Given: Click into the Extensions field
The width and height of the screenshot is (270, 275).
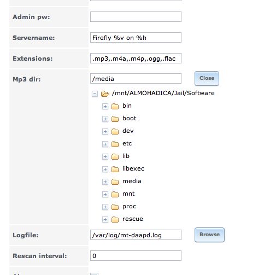Looking at the screenshot, I should [x=136, y=58].
